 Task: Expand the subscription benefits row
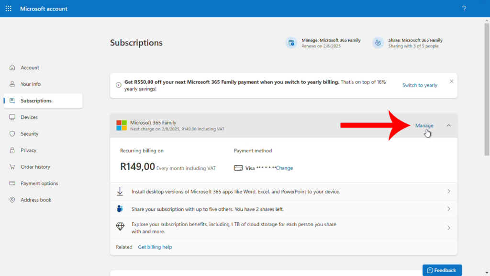coord(448,228)
